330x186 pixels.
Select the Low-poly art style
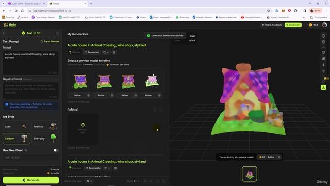[x=45, y=138]
